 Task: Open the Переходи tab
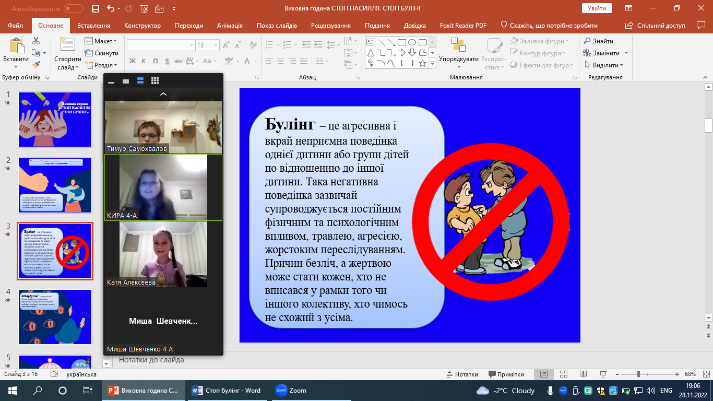[x=189, y=26]
